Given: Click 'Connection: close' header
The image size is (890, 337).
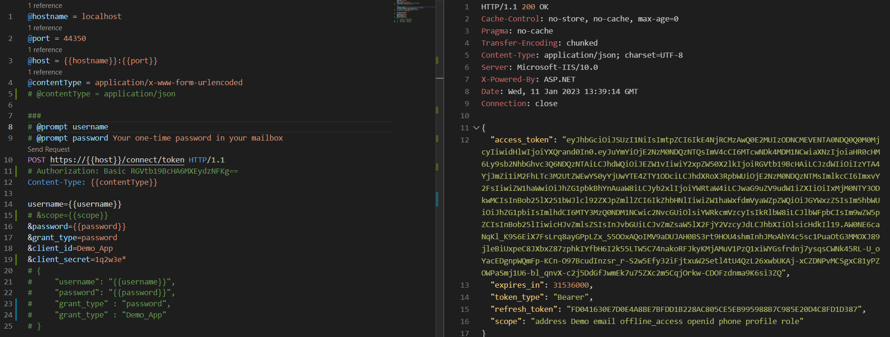Looking at the screenshot, I should click(x=519, y=104).
